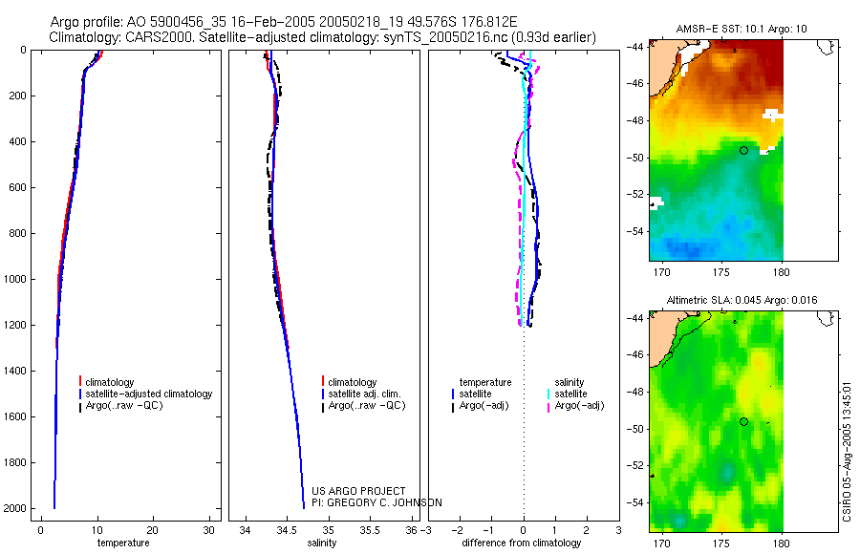Click 'difference from climatology' axis label
This screenshot has width=860, height=554.
click(522, 543)
